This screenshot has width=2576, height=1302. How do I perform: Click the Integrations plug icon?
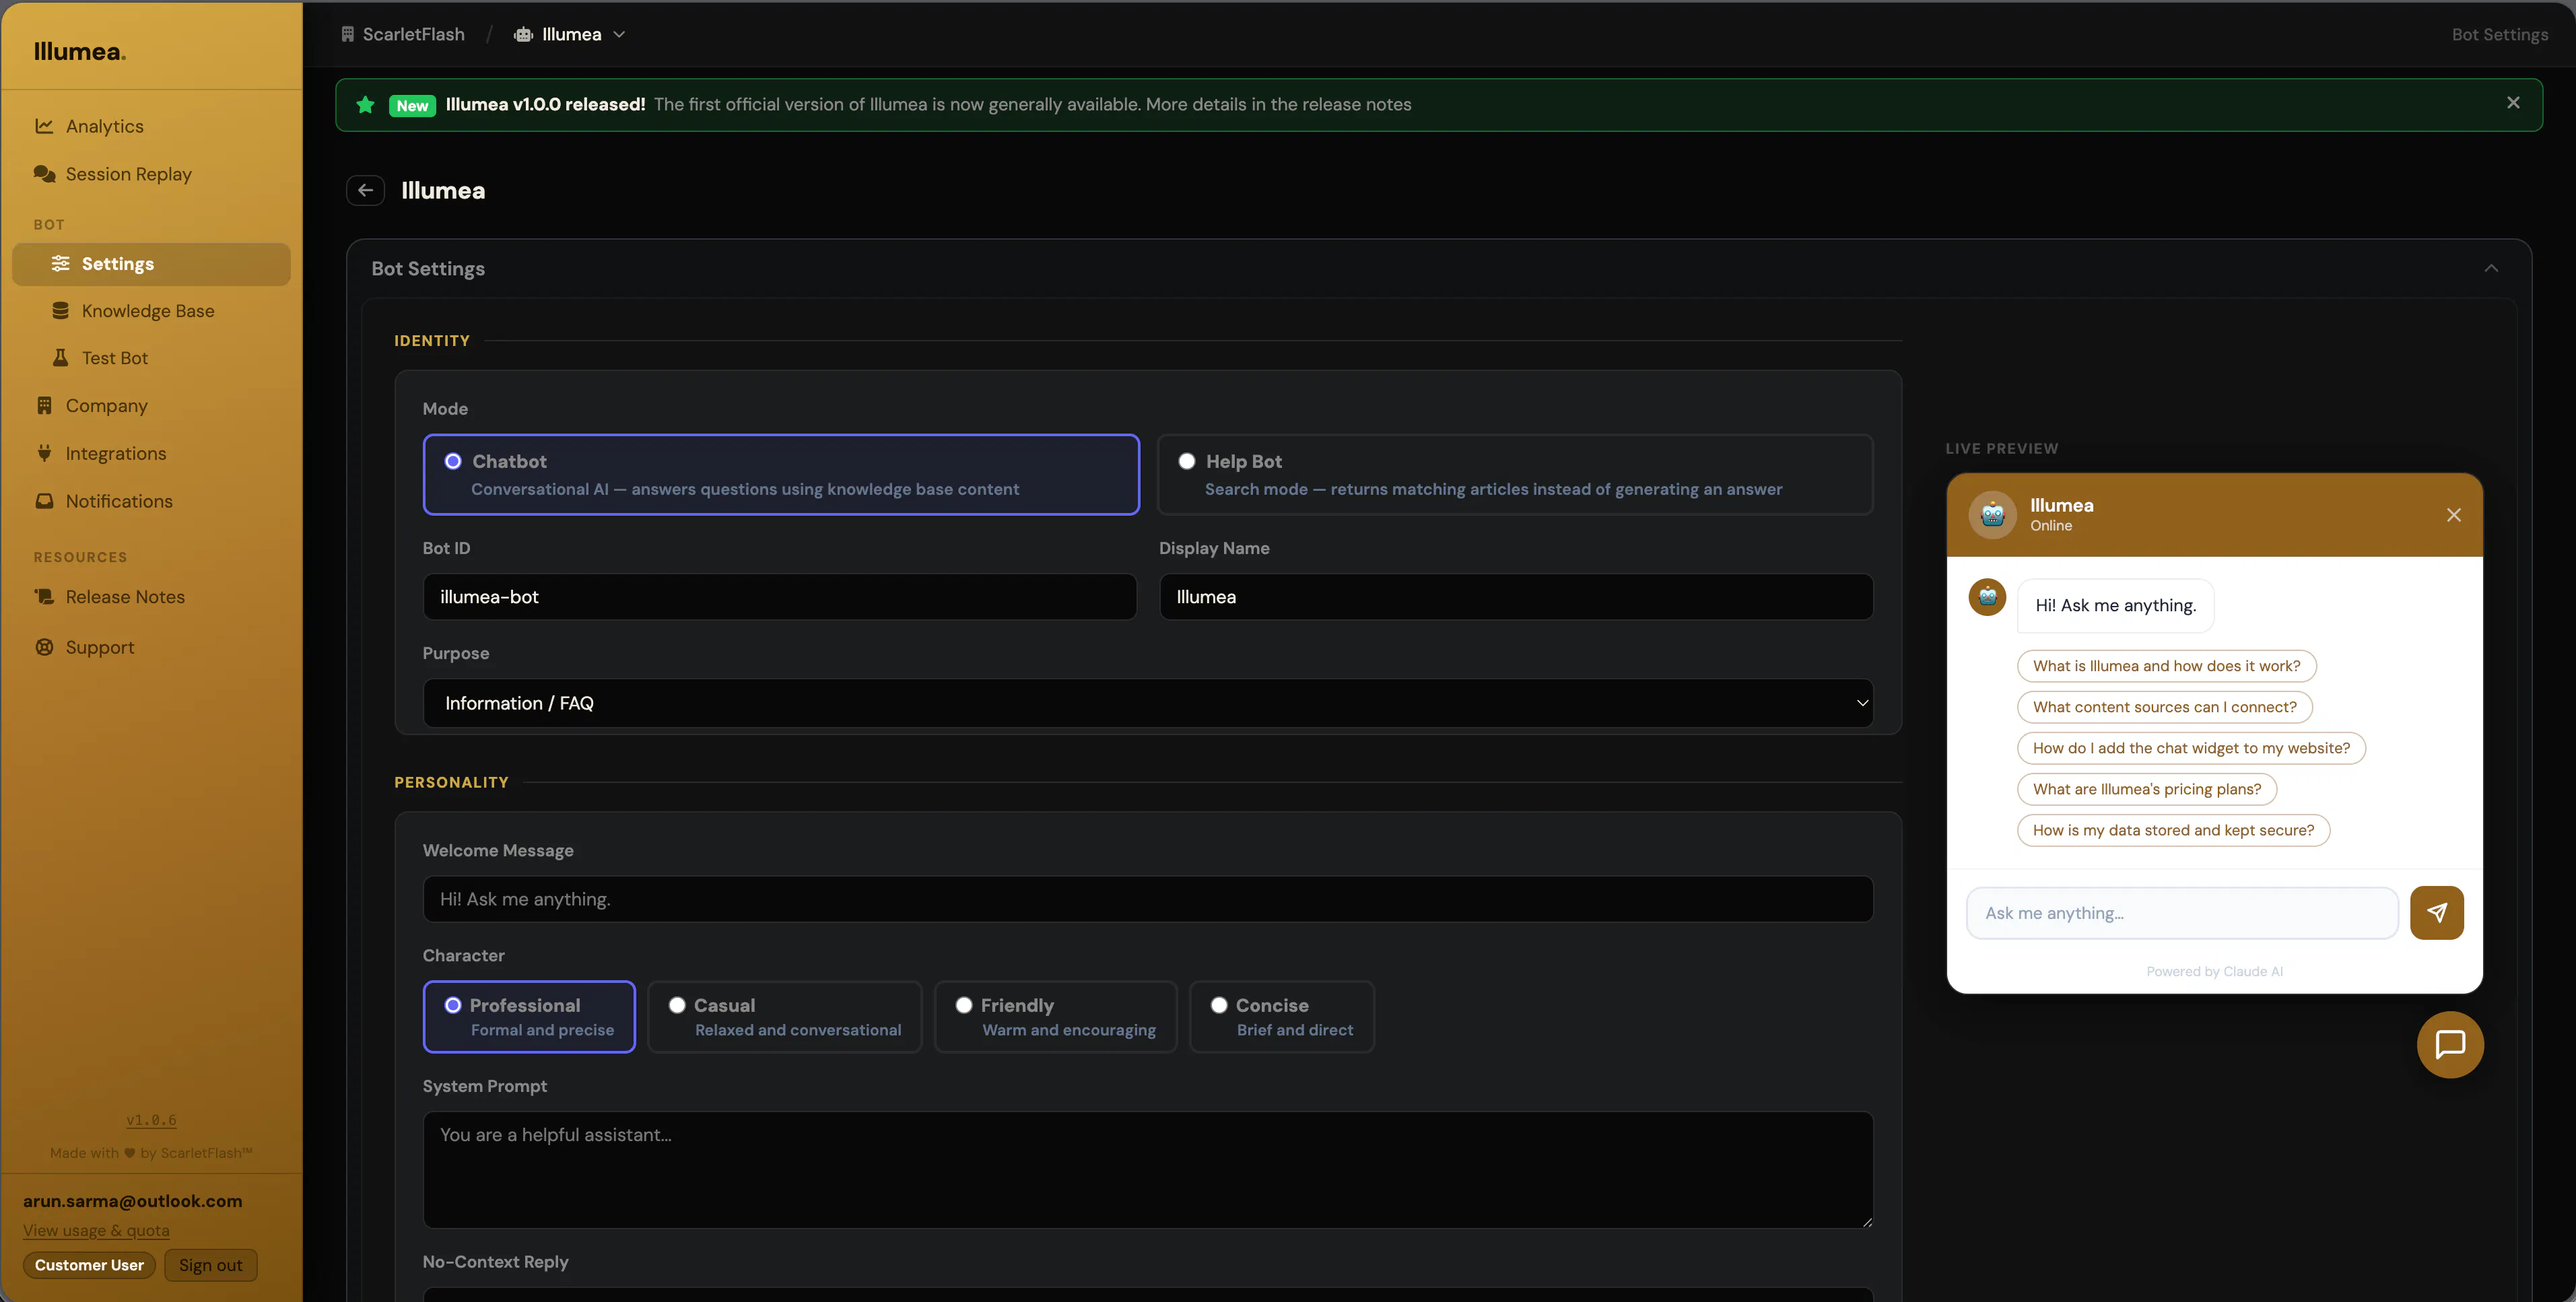pyautogui.click(x=44, y=453)
